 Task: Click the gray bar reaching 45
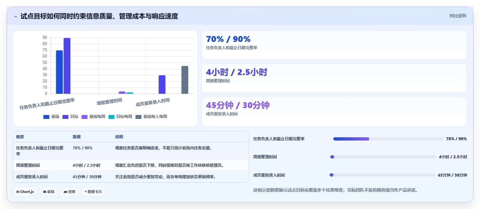click(185, 80)
